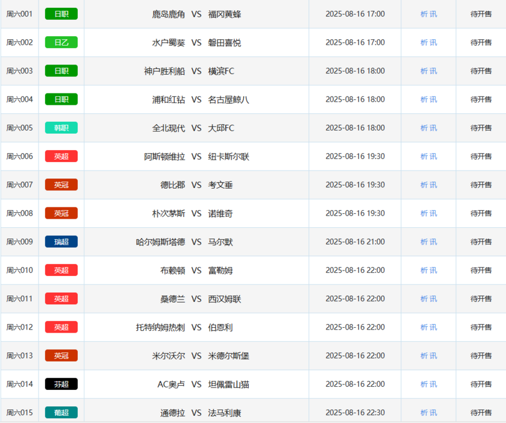This screenshot has width=506, height=423.
Task: Open 析 analysis link for 周六001
Action: click(x=424, y=14)
